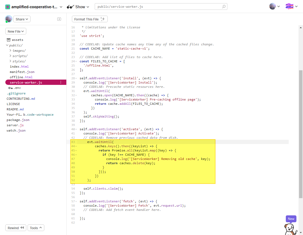Click the Format This File button
This screenshot has width=303, height=235.
point(90,19)
